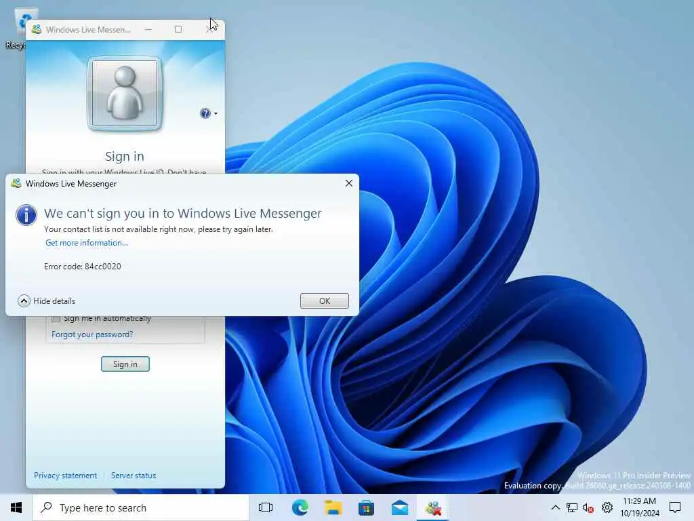Maximize the Messenger sign-in window
This screenshot has height=521, width=694.
[x=178, y=29]
